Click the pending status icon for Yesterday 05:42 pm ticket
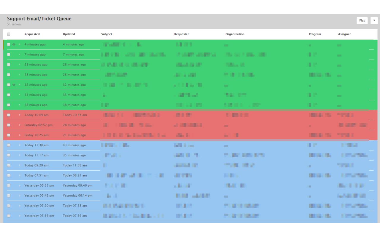Screen dimensions: 380x237 coord(20,196)
